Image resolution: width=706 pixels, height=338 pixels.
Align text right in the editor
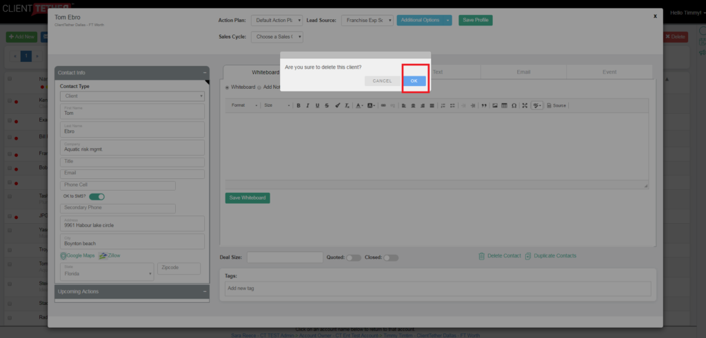(423, 105)
